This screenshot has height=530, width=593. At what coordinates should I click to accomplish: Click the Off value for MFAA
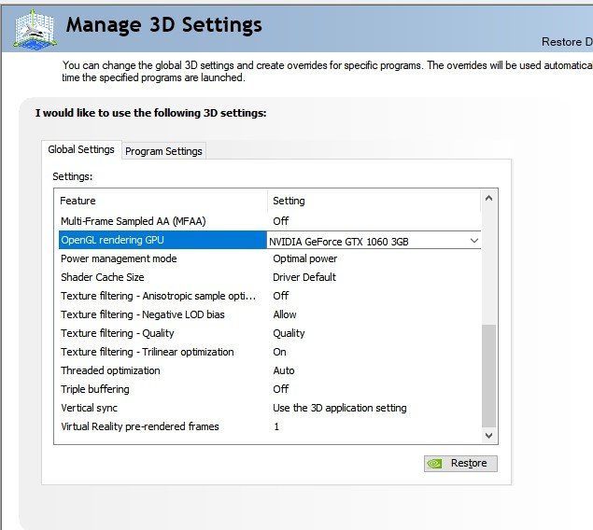tap(280, 221)
